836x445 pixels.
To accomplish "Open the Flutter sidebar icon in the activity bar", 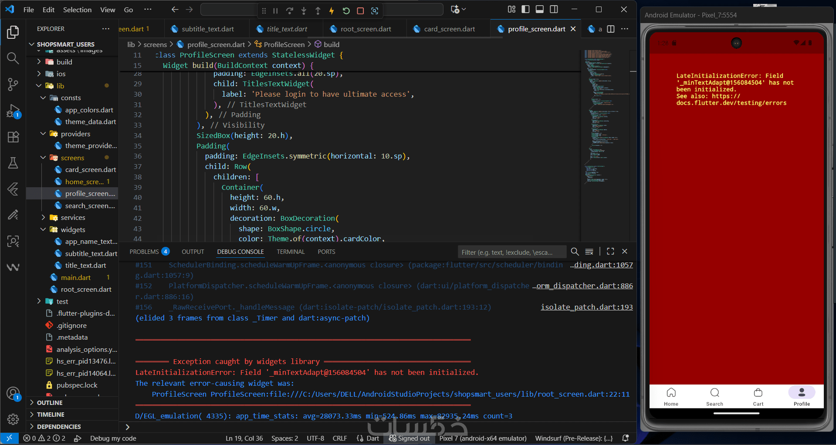I will [13, 189].
